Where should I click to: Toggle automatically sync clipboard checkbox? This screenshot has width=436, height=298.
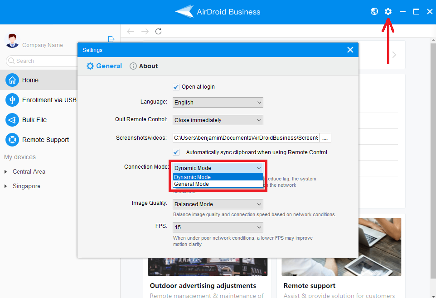pos(176,152)
